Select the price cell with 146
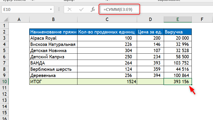The width and height of the screenshot is (213, 120). [x=150, y=44]
